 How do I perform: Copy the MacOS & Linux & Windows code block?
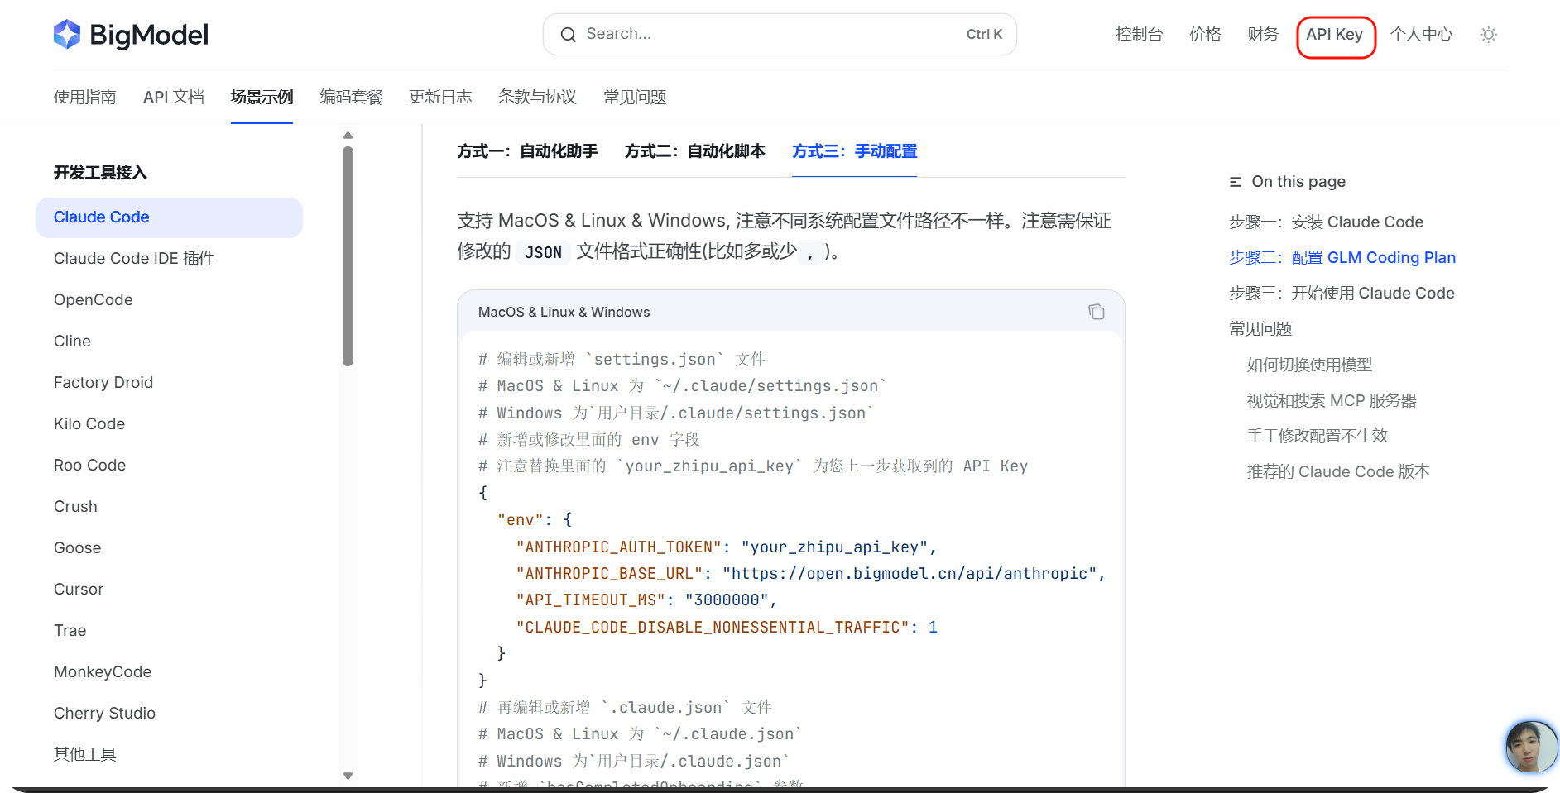(x=1097, y=312)
